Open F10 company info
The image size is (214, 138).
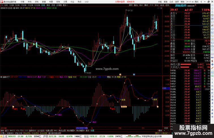click(x=151, y=5)
